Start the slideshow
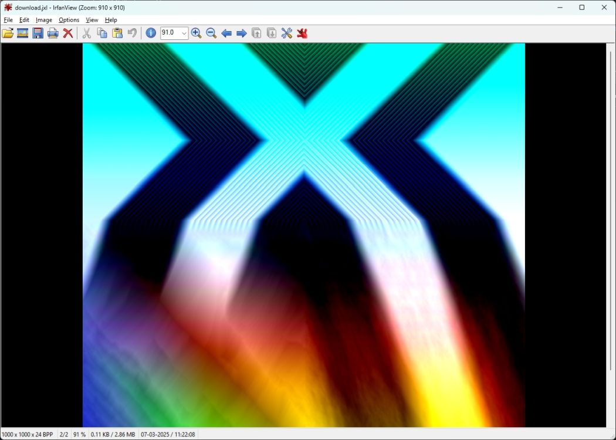Screen dimensions: 616x440 22,33
